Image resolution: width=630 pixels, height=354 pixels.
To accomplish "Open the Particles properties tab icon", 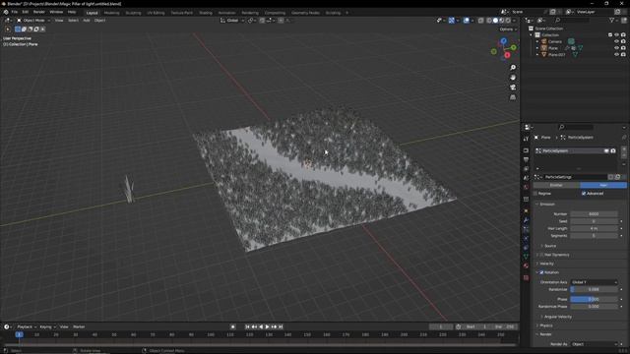I will (x=526, y=229).
